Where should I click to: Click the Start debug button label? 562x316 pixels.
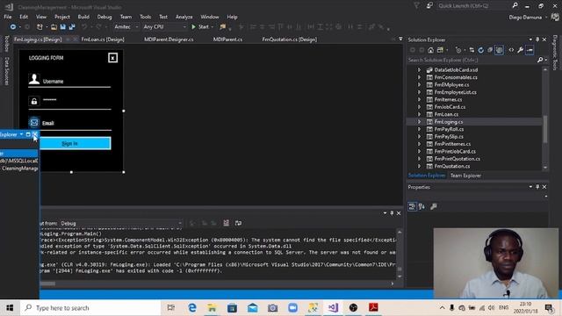click(204, 27)
